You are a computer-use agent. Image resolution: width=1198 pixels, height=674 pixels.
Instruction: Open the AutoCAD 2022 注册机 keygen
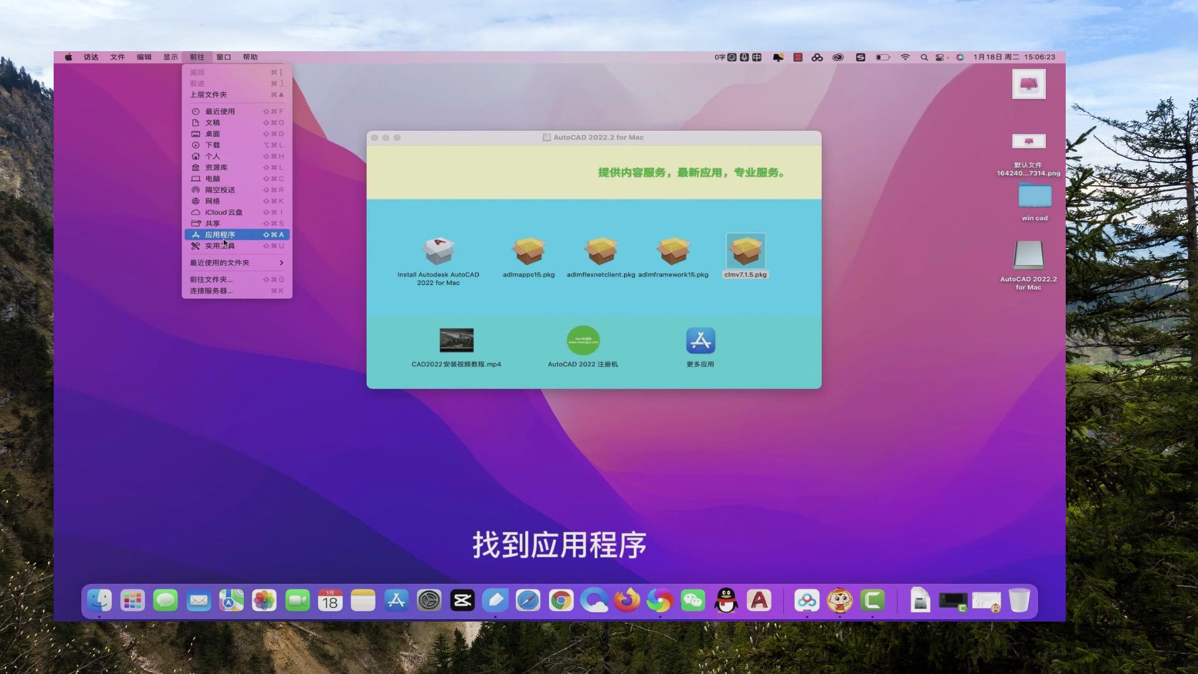[582, 340]
